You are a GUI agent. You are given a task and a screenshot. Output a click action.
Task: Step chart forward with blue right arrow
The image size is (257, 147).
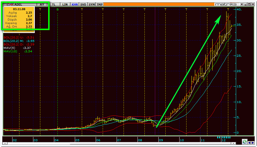coord(253,143)
